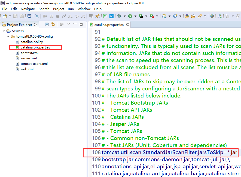Open the Navigate menu
Screen dimensions: 241x177
(28, 9)
